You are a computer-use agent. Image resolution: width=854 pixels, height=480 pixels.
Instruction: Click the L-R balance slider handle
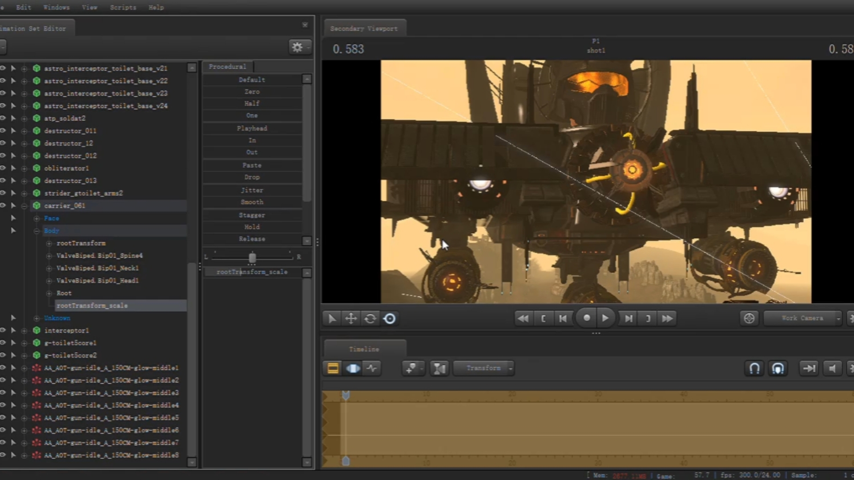252,257
